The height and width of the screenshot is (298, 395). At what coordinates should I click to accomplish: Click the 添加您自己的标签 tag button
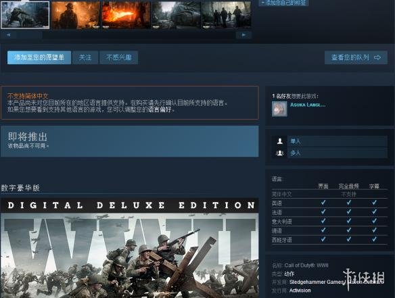click(x=283, y=3)
